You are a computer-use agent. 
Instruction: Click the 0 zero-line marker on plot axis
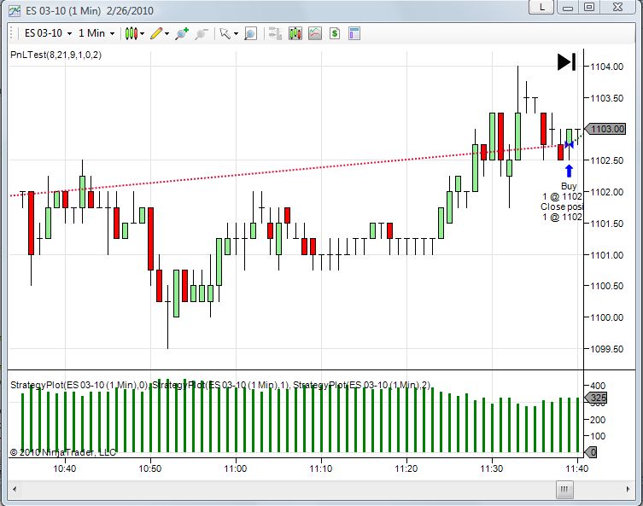point(591,452)
